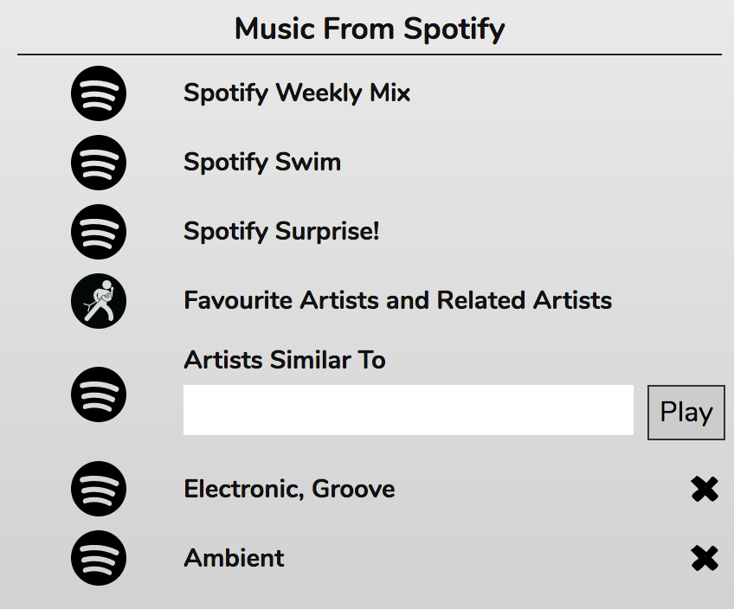Open Favourite Artists and Related Artists
The image size is (734, 609).
(x=398, y=300)
